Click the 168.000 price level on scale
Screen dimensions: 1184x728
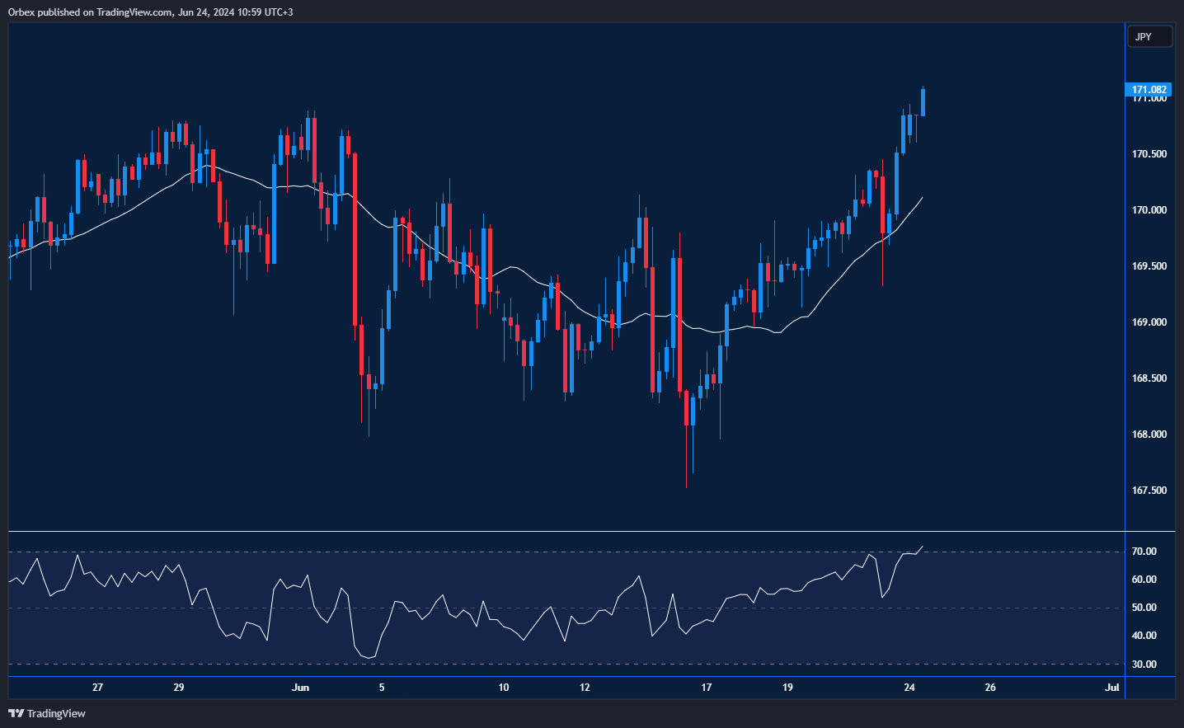point(1149,434)
